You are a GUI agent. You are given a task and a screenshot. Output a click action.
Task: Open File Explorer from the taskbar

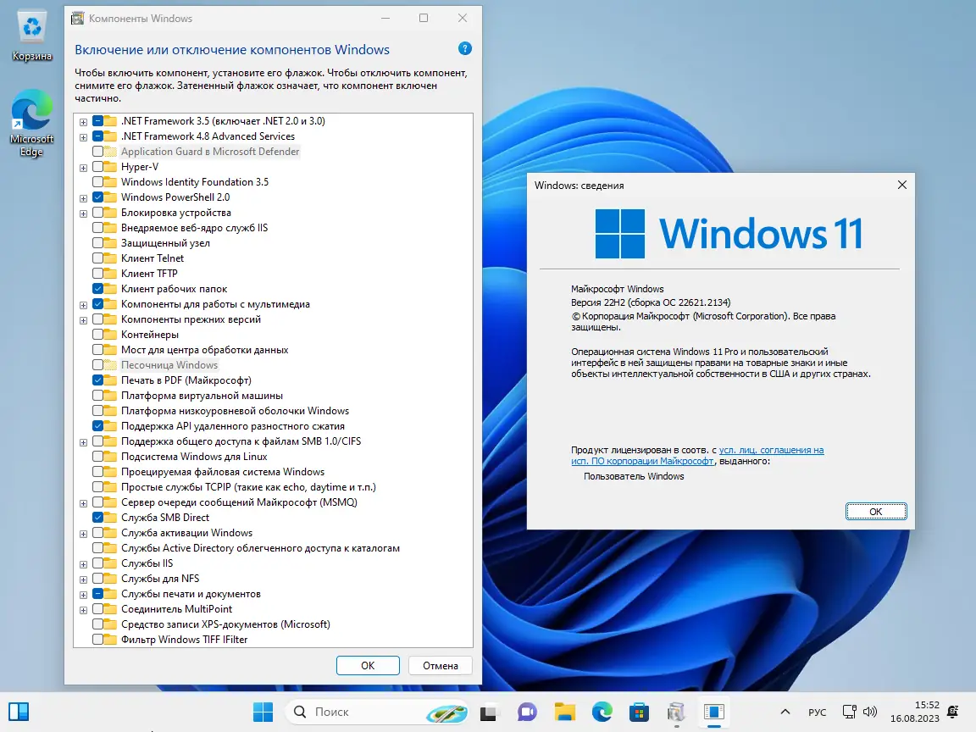click(564, 712)
